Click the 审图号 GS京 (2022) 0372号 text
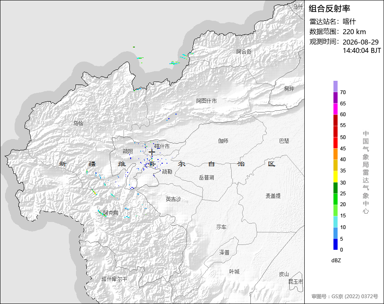The width and height of the screenshot is (384, 304). tap(345, 297)
